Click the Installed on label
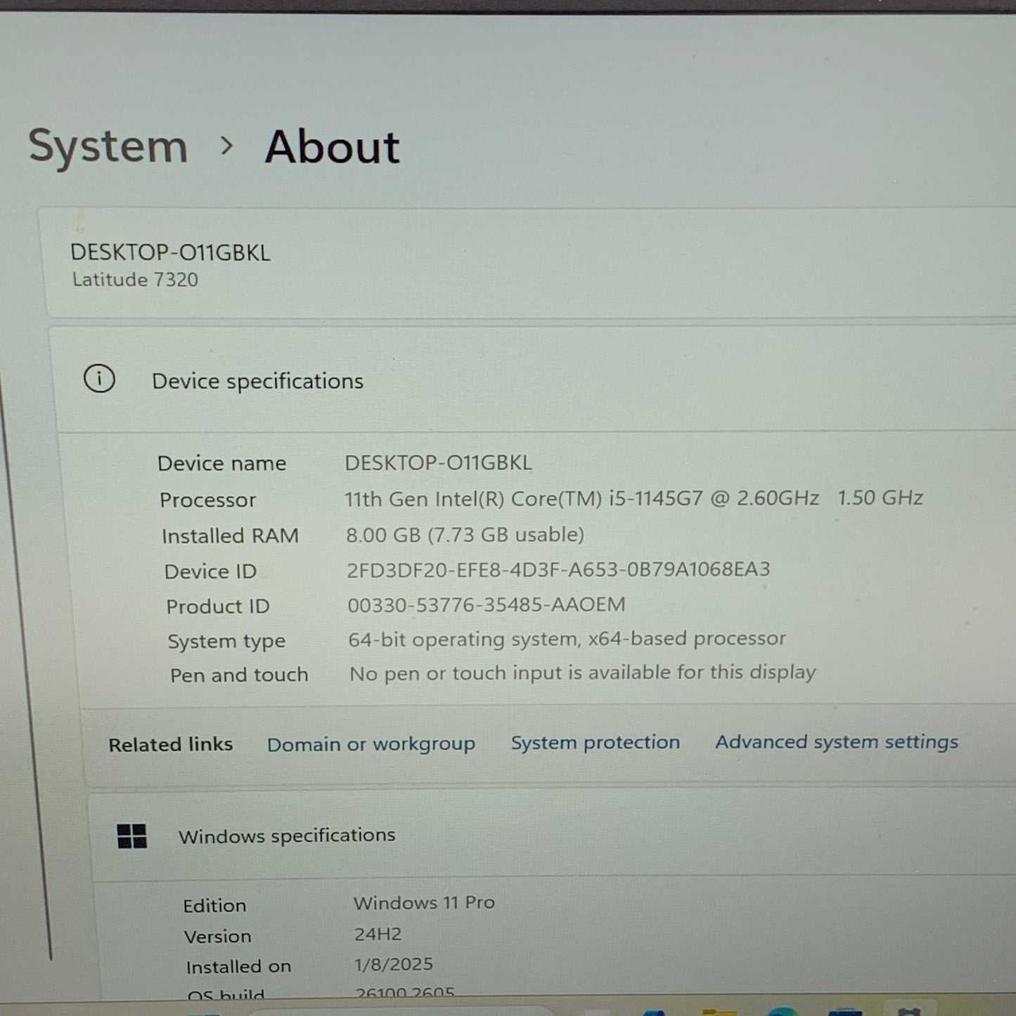The height and width of the screenshot is (1016, 1016). 238,967
